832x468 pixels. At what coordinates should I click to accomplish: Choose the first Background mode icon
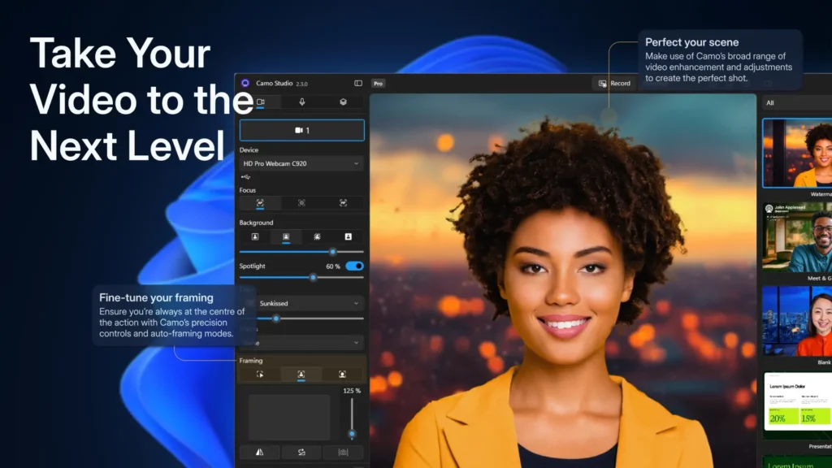pos(255,236)
